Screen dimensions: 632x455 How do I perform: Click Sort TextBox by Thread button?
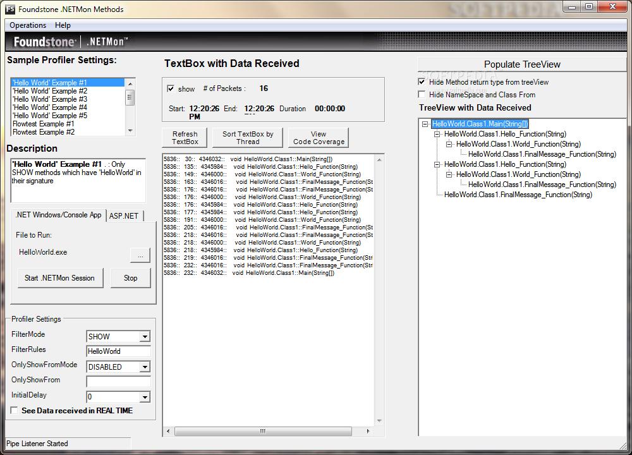pyautogui.click(x=248, y=138)
